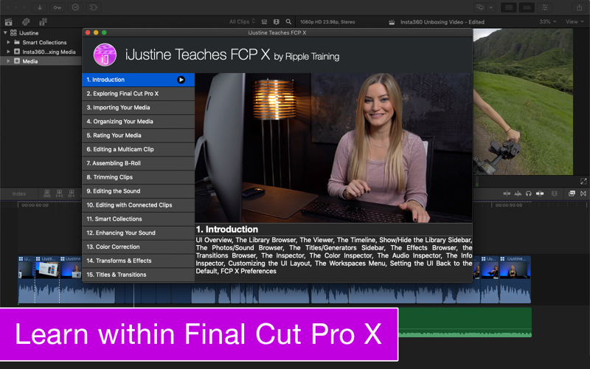The image size is (590, 369).
Task: Open the clip appearance filmstrip icon
Action: [x=555, y=193]
